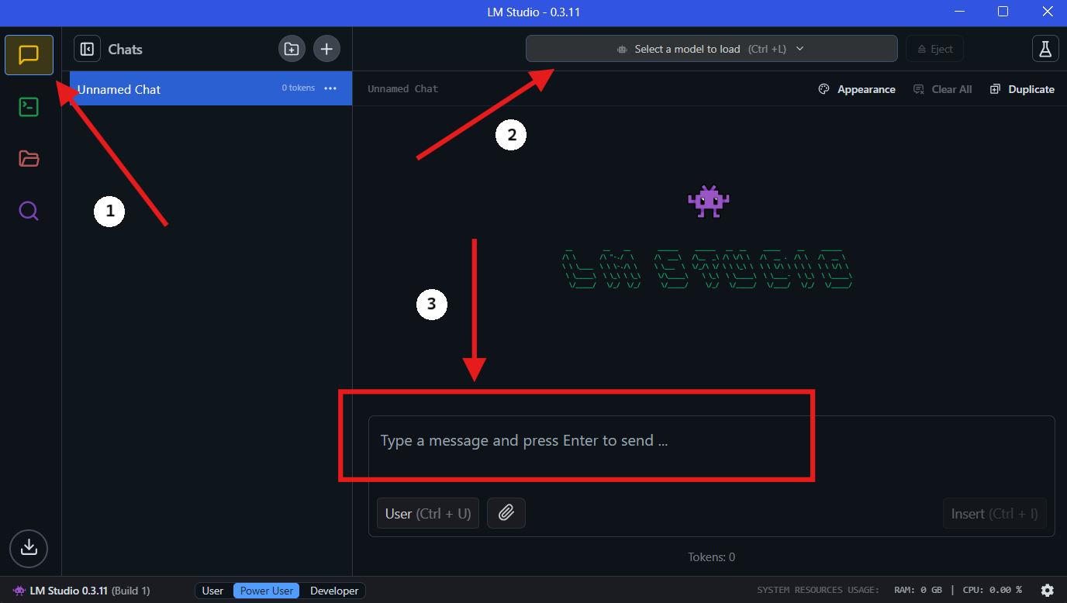Click the Unnamed Chat title above conversation

click(402, 89)
